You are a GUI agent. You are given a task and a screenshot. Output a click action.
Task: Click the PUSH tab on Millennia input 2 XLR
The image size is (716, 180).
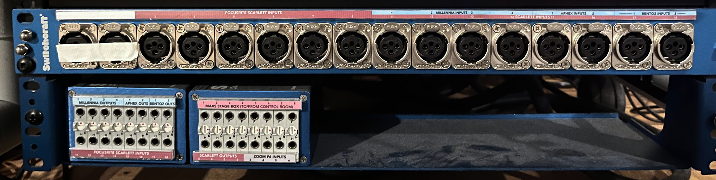pos(432,27)
